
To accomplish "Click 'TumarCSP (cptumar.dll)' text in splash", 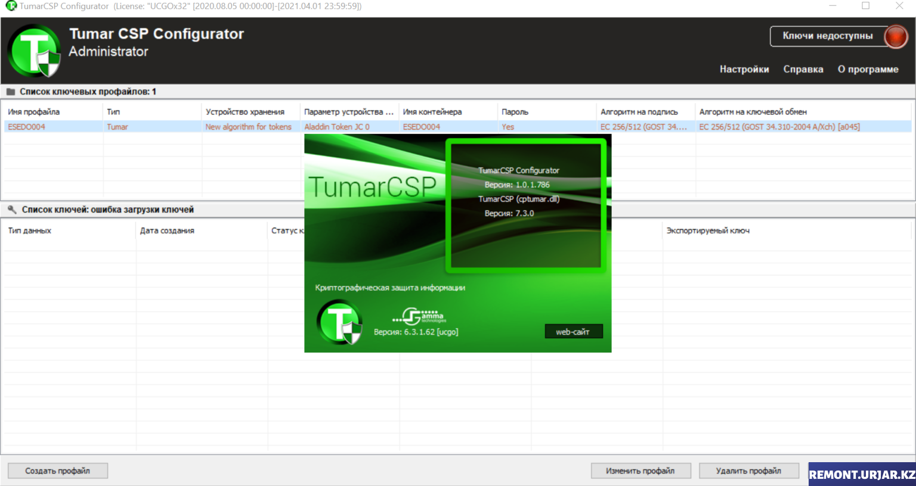I will coord(519,199).
